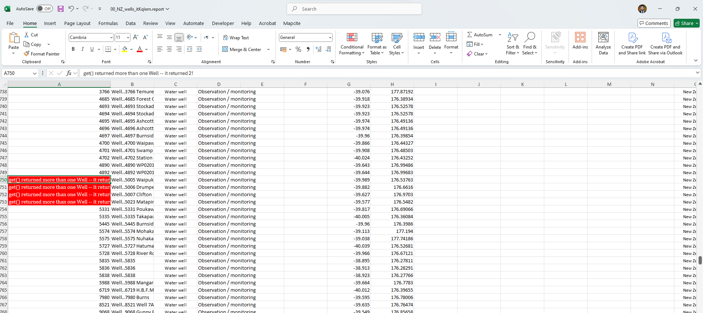Open the Add-ins button

[580, 41]
